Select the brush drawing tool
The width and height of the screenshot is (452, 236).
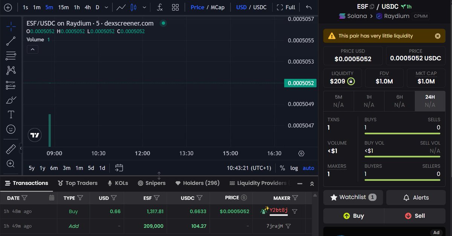tap(11, 100)
